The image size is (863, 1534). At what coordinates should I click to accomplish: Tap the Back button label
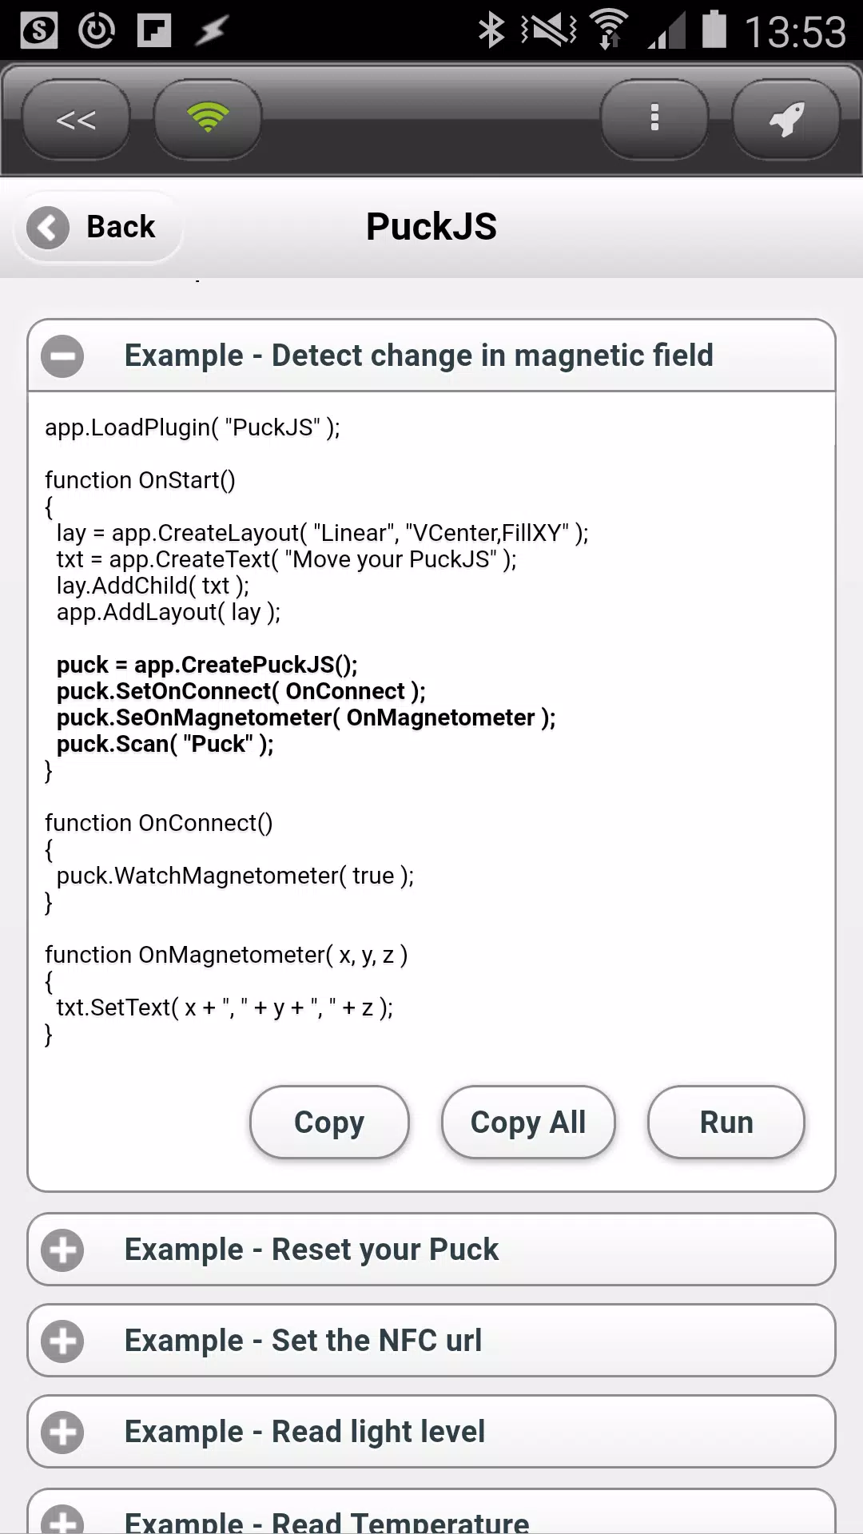coord(121,227)
